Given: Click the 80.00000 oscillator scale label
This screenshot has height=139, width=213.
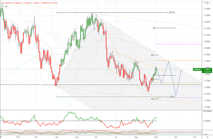Looking at the screenshot, I should [207, 111].
